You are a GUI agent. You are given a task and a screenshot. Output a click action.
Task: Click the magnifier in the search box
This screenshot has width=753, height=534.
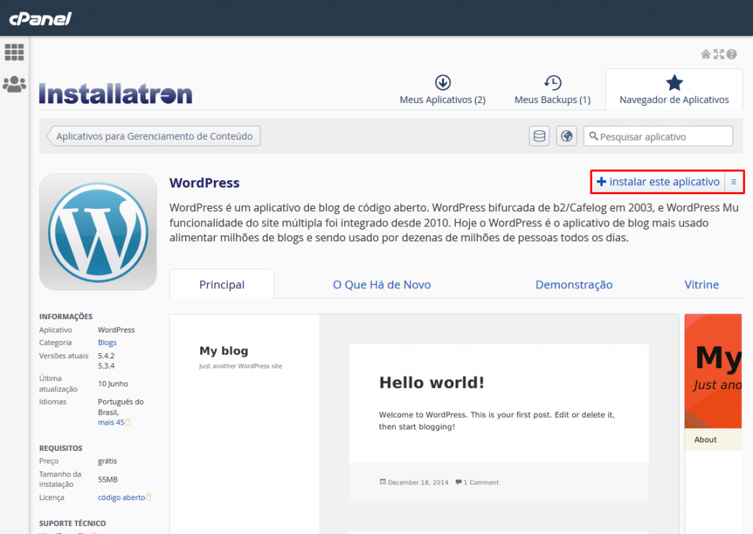[x=593, y=136]
